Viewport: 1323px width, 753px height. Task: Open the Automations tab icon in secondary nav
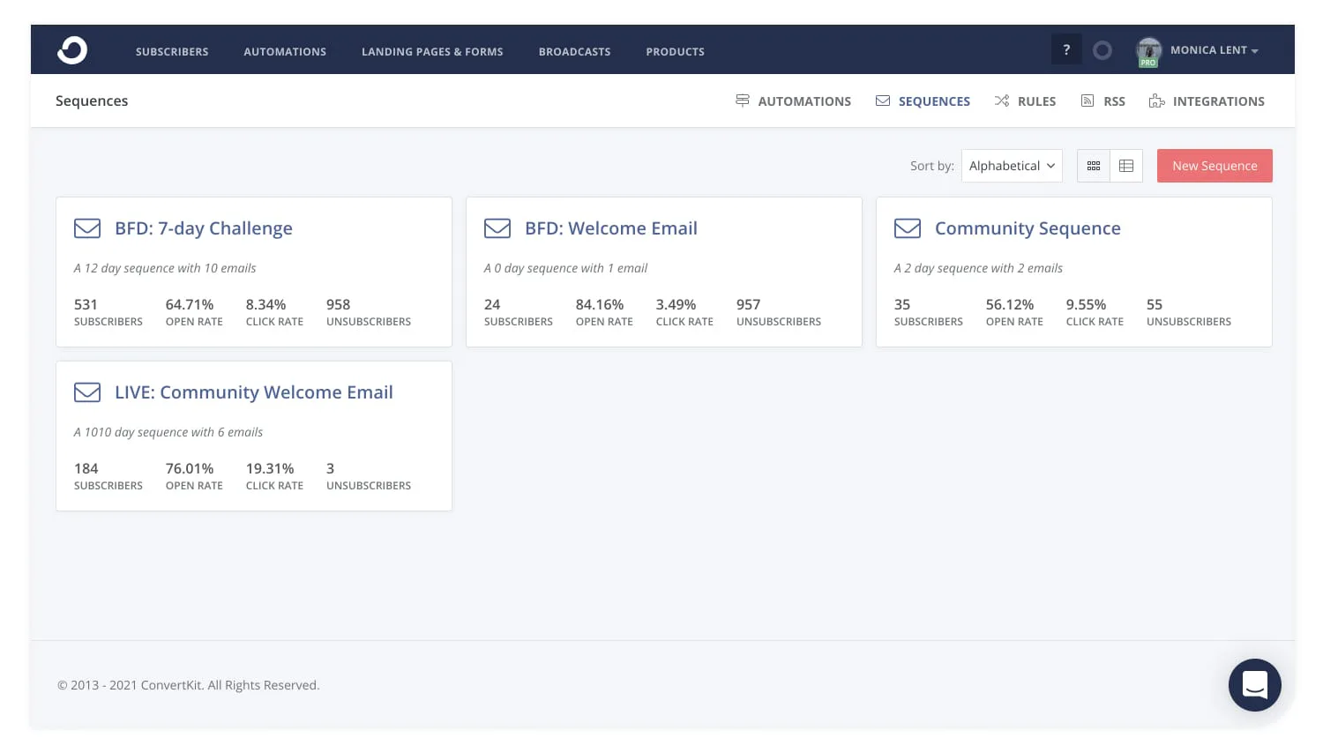coord(742,101)
